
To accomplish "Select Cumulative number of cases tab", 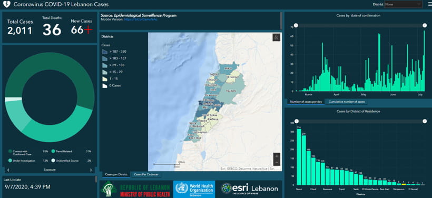I will (347, 102).
